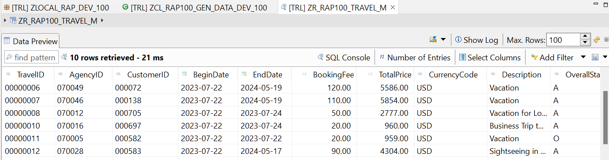Click the orange refresh icon
This screenshot has width=609, height=160.
596,40
